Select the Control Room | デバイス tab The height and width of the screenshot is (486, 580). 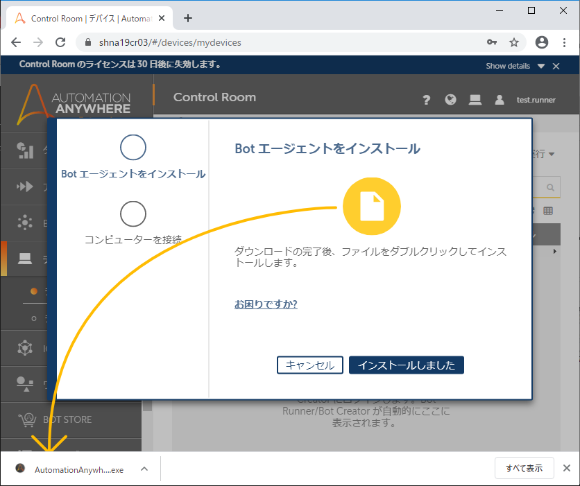pyautogui.click(x=89, y=18)
